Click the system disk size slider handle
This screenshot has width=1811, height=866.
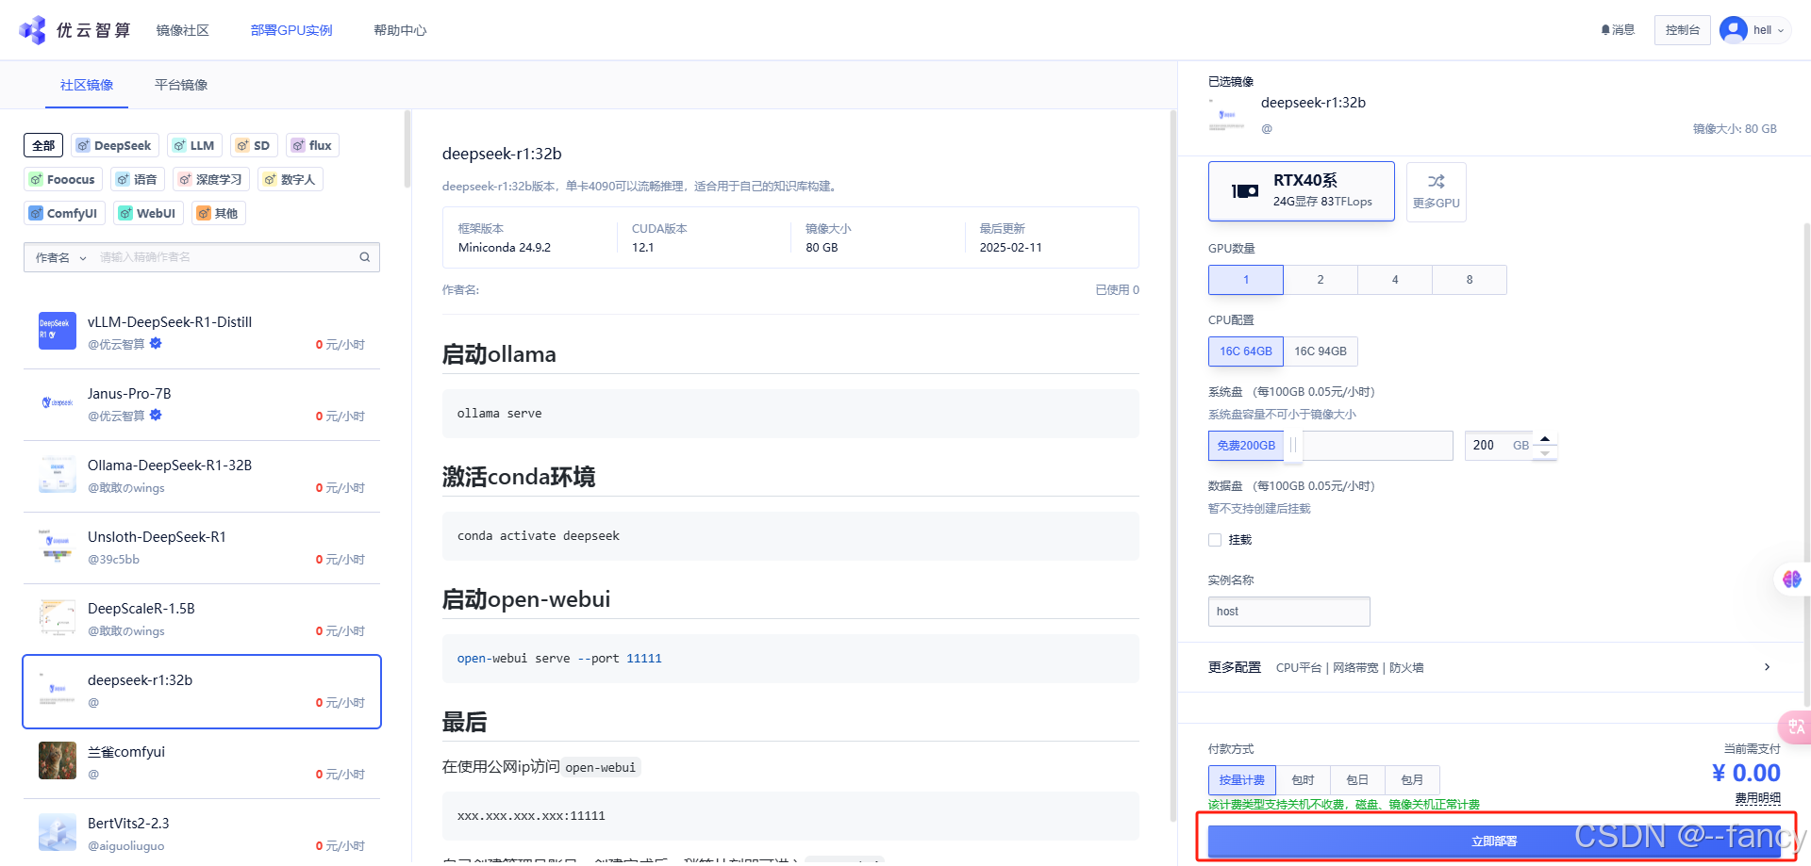1293,445
